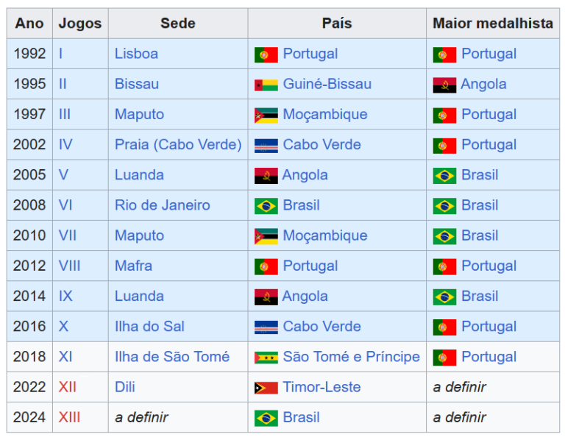Open the red XII games link
565x437 pixels.
[68, 387]
